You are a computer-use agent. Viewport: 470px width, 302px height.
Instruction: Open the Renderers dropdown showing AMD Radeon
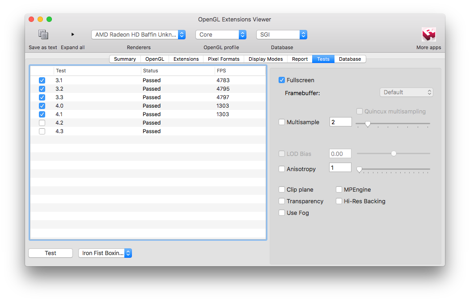click(x=139, y=35)
